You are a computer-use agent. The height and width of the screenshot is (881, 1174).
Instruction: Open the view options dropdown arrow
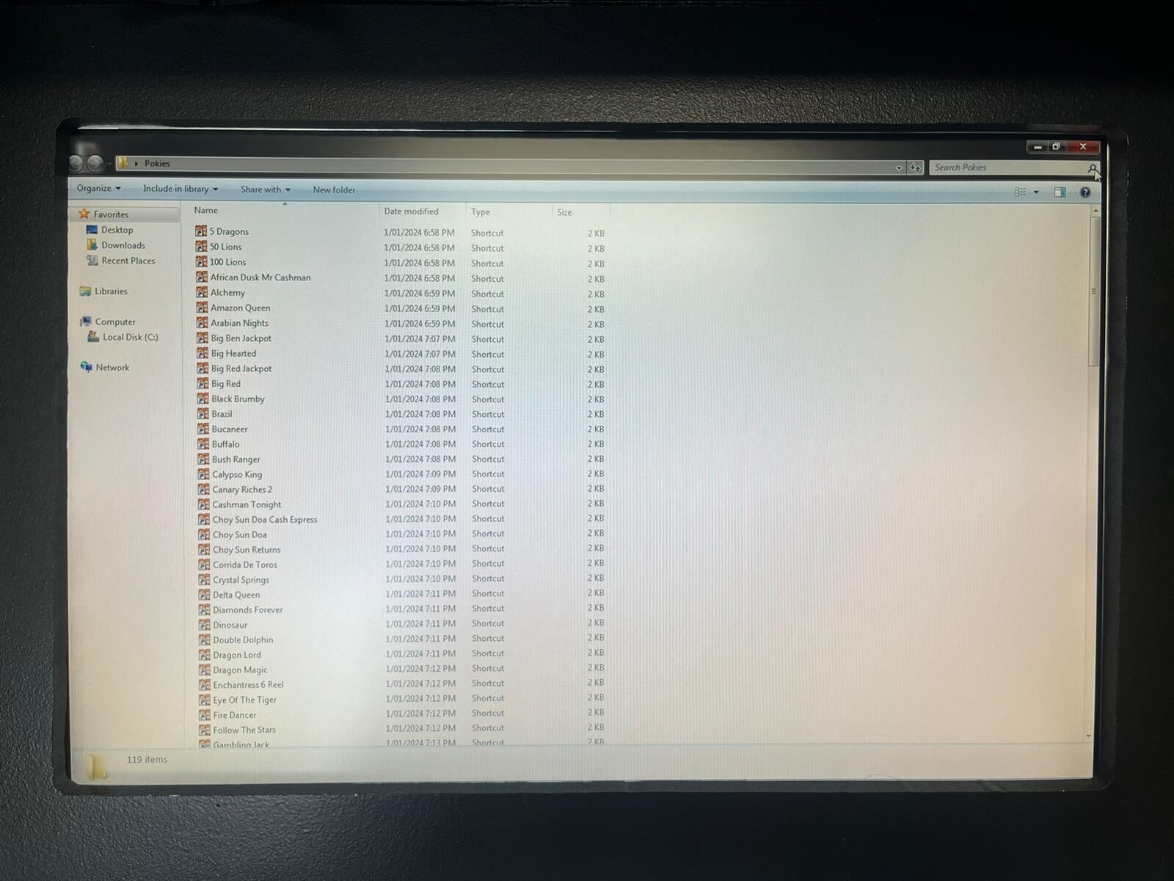[x=1036, y=192]
